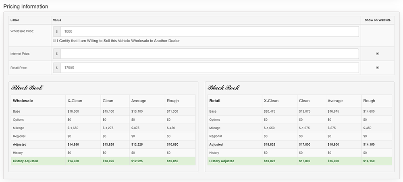Click Average header in the Wholesale table
Viewport: 403px width, 182px height.
coord(139,101)
